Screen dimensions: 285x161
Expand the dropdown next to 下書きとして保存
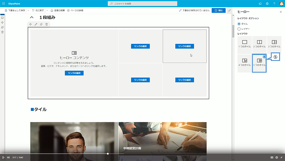coord(28,10)
